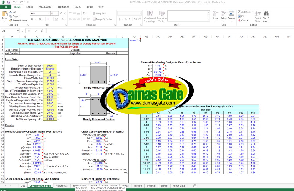Apply Percent Style format
The image size is (294, 191).
coord(126,19)
